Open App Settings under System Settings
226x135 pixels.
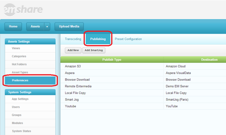(30, 99)
